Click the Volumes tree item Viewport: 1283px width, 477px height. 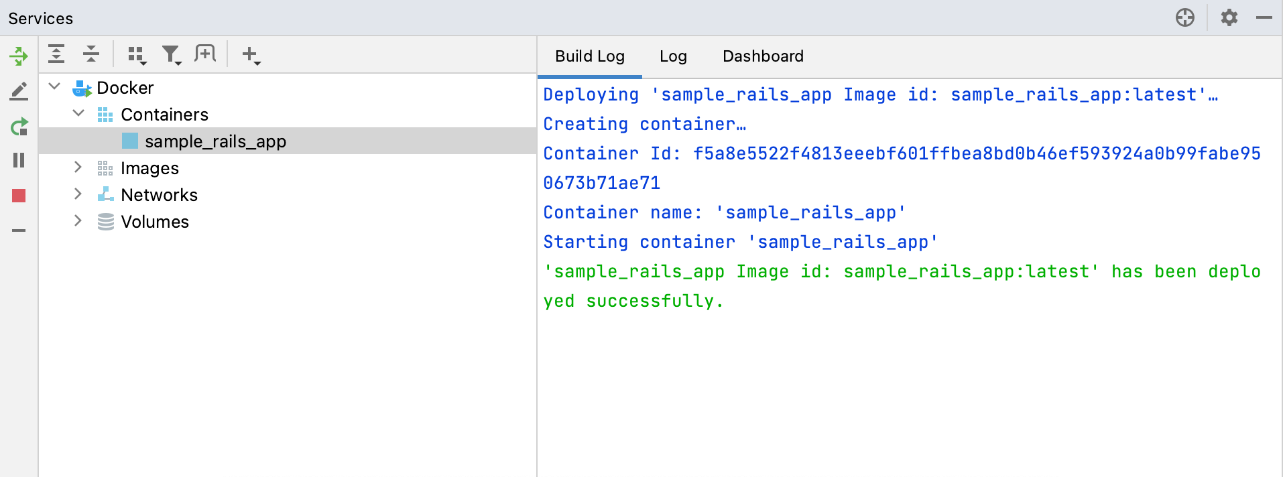[x=155, y=222]
